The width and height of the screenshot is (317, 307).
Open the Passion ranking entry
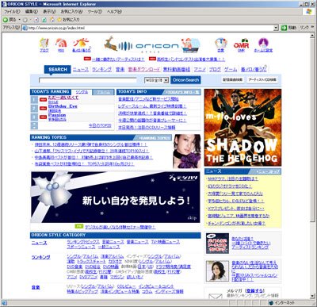coord(57,115)
